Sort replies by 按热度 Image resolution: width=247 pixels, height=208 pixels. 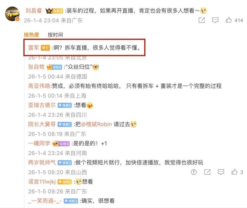click(31, 35)
